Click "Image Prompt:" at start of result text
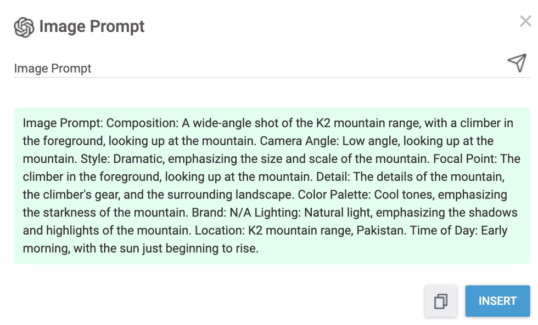The width and height of the screenshot is (538, 325). coord(63,123)
